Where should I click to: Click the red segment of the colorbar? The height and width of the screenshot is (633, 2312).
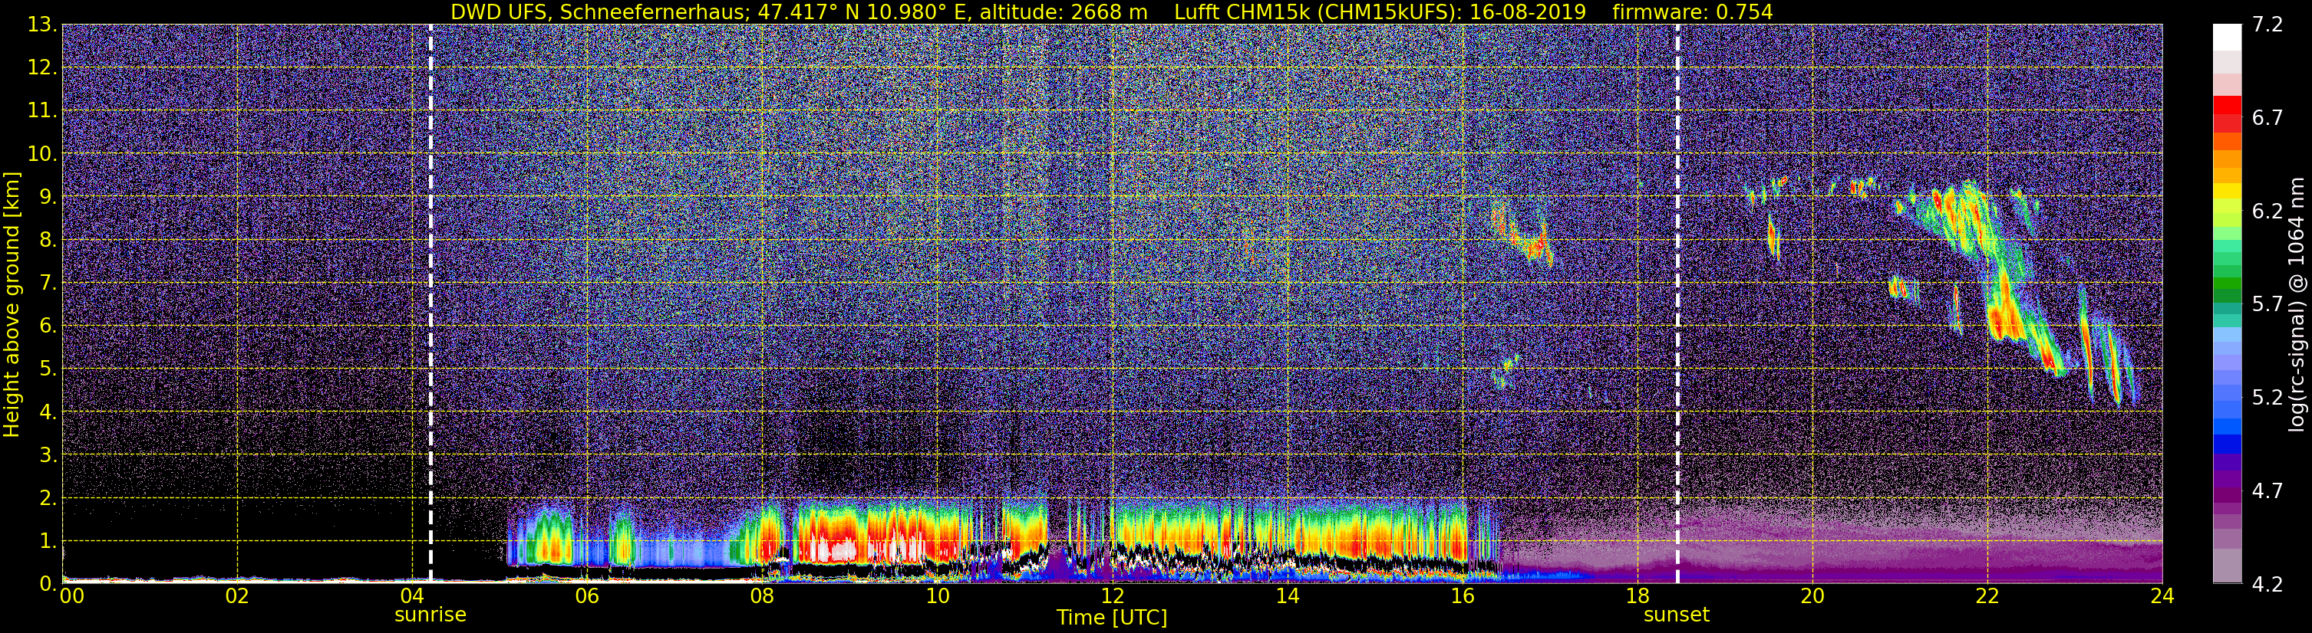(x=2227, y=106)
